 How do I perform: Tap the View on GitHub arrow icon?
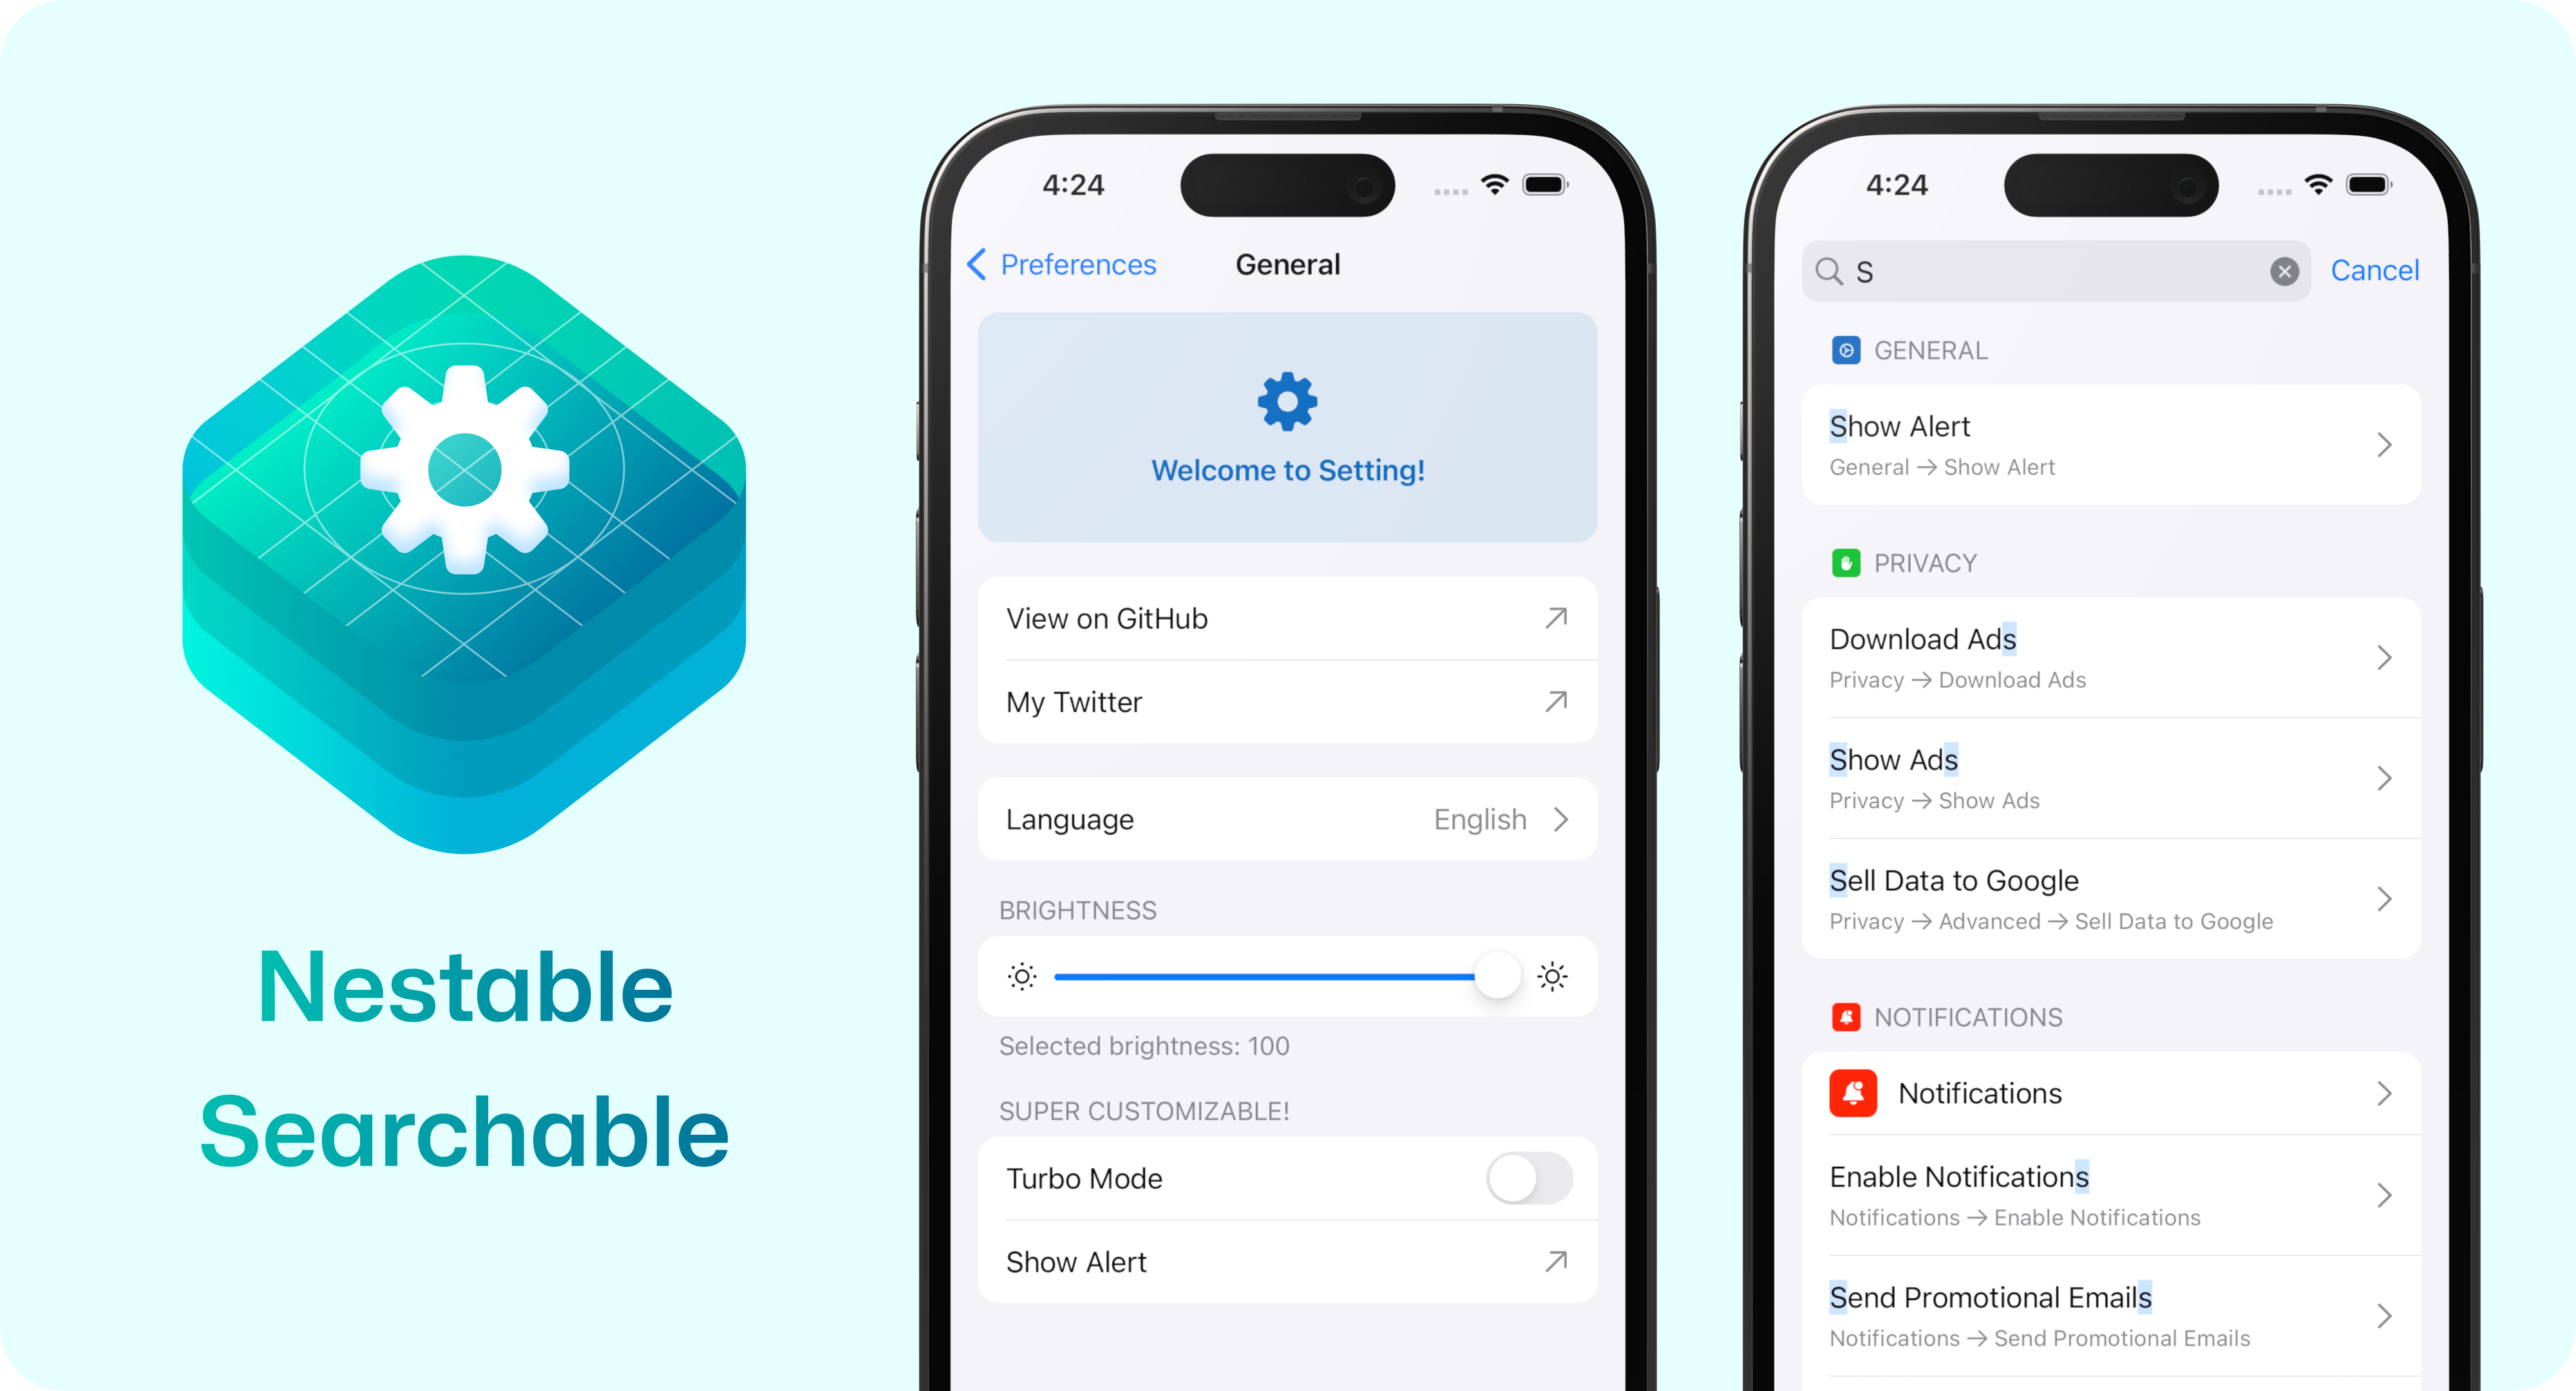point(1555,618)
